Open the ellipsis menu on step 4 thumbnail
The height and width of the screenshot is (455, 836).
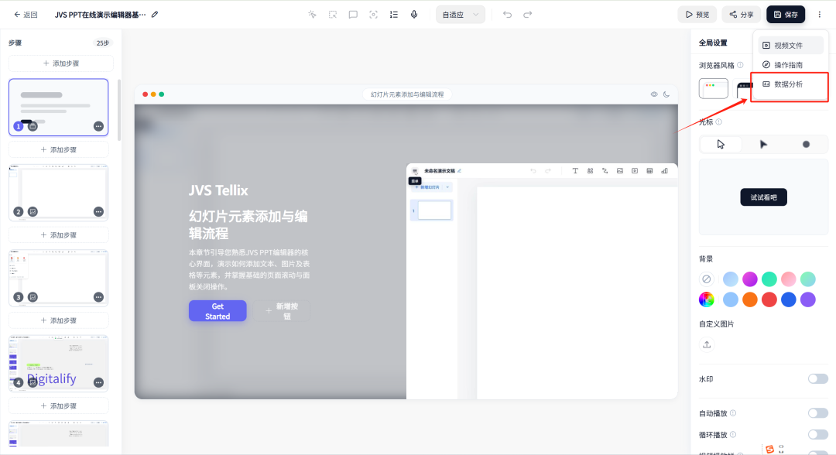pos(98,382)
